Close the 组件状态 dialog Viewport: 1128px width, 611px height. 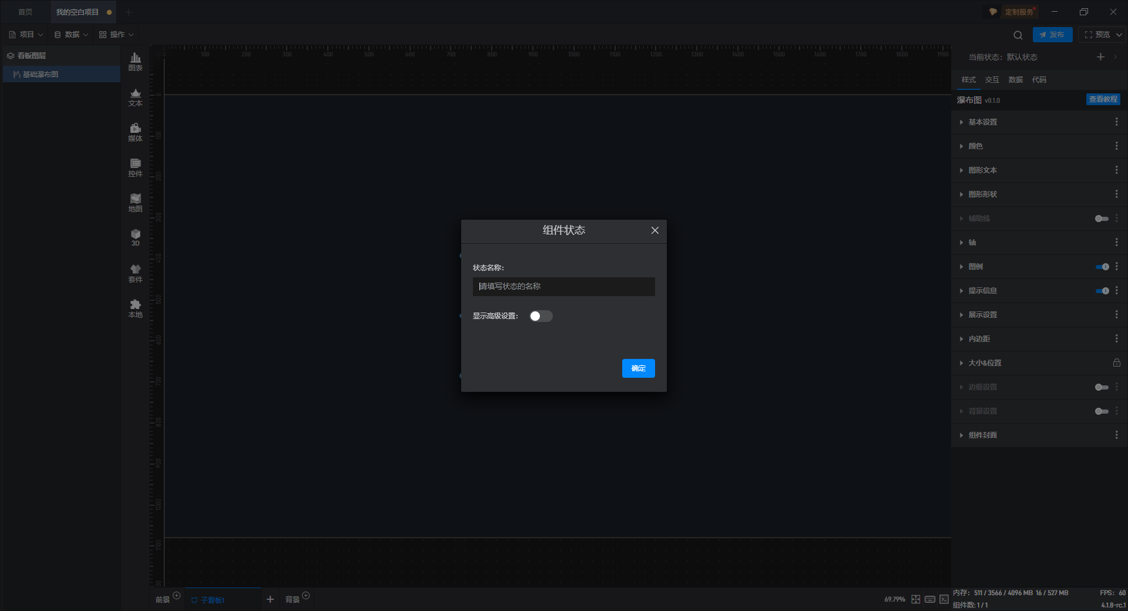[654, 230]
